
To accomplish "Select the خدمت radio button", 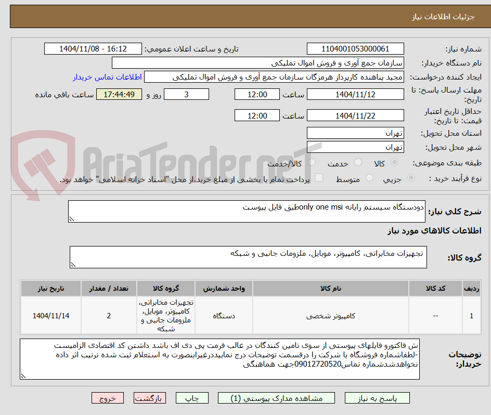I will tap(358, 162).
